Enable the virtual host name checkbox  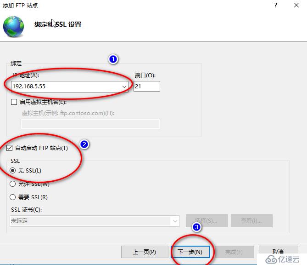coord(14,102)
